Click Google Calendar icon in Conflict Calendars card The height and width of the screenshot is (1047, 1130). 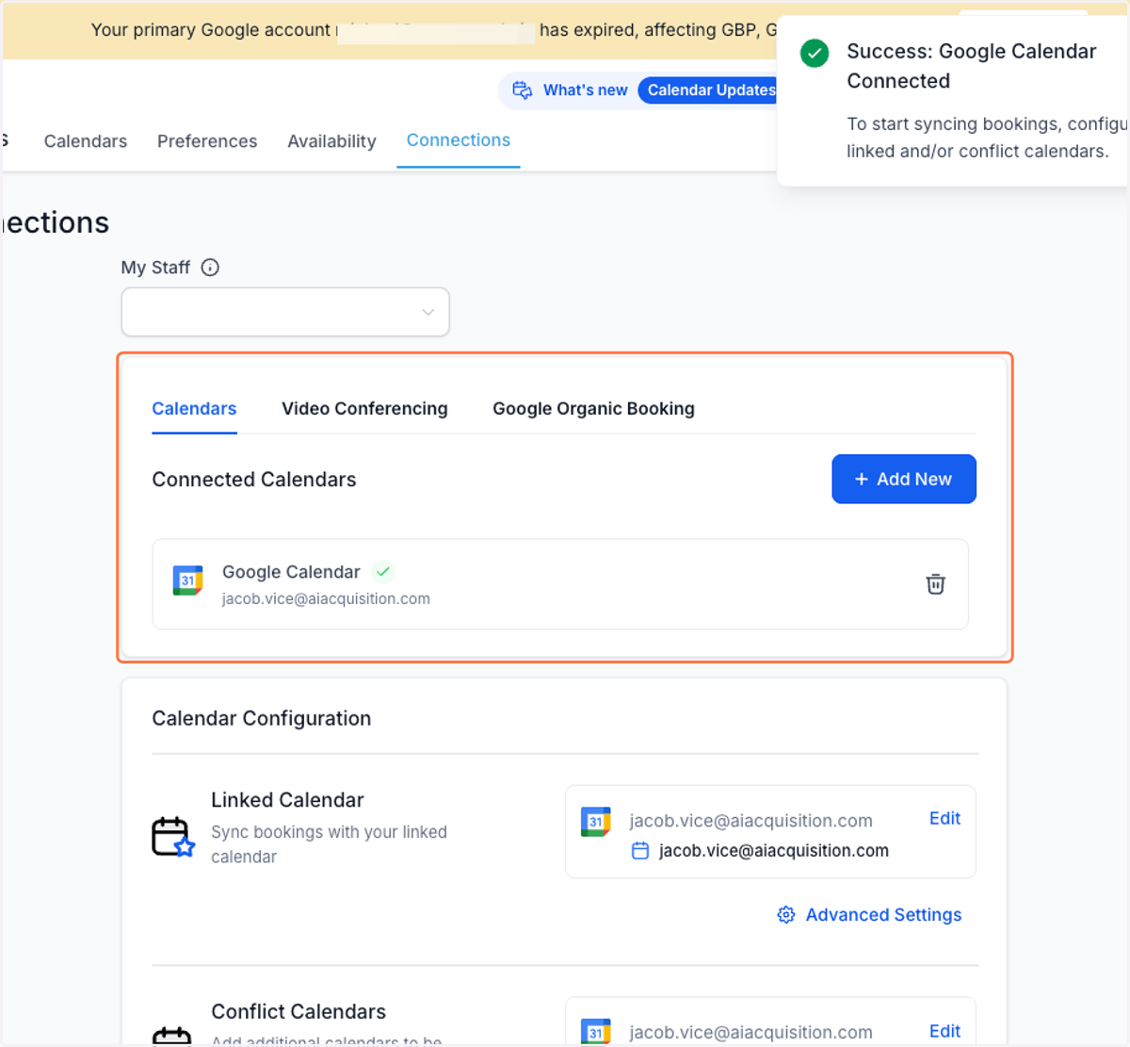click(596, 1032)
